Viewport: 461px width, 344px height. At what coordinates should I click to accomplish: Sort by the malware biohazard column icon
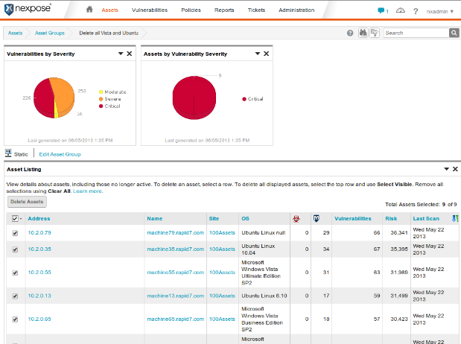(296, 219)
